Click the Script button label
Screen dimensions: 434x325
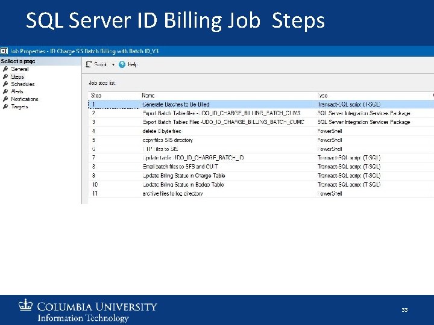(x=100, y=64)
